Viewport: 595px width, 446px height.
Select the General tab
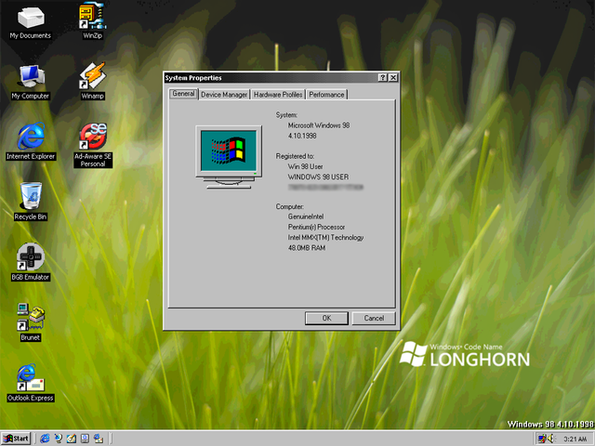point(183,94)
